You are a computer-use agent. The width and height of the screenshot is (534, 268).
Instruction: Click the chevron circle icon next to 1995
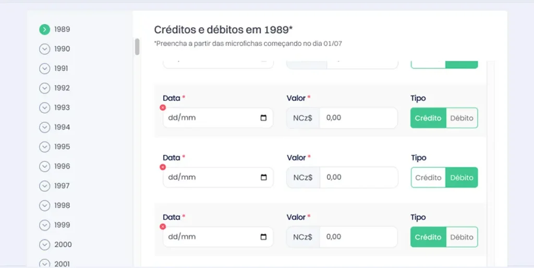point(44,147)
